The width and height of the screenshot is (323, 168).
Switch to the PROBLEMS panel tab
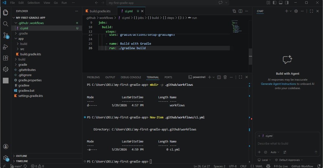93,77
